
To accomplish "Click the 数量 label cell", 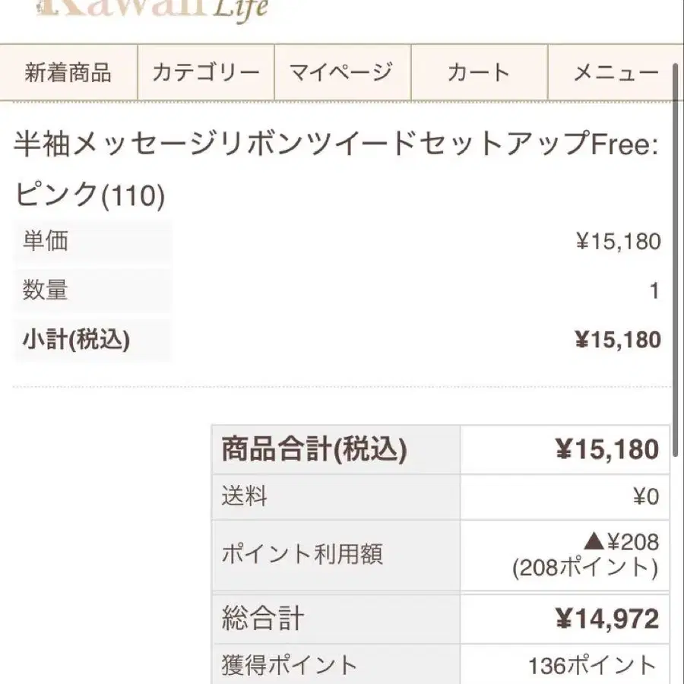I will 93,290.
